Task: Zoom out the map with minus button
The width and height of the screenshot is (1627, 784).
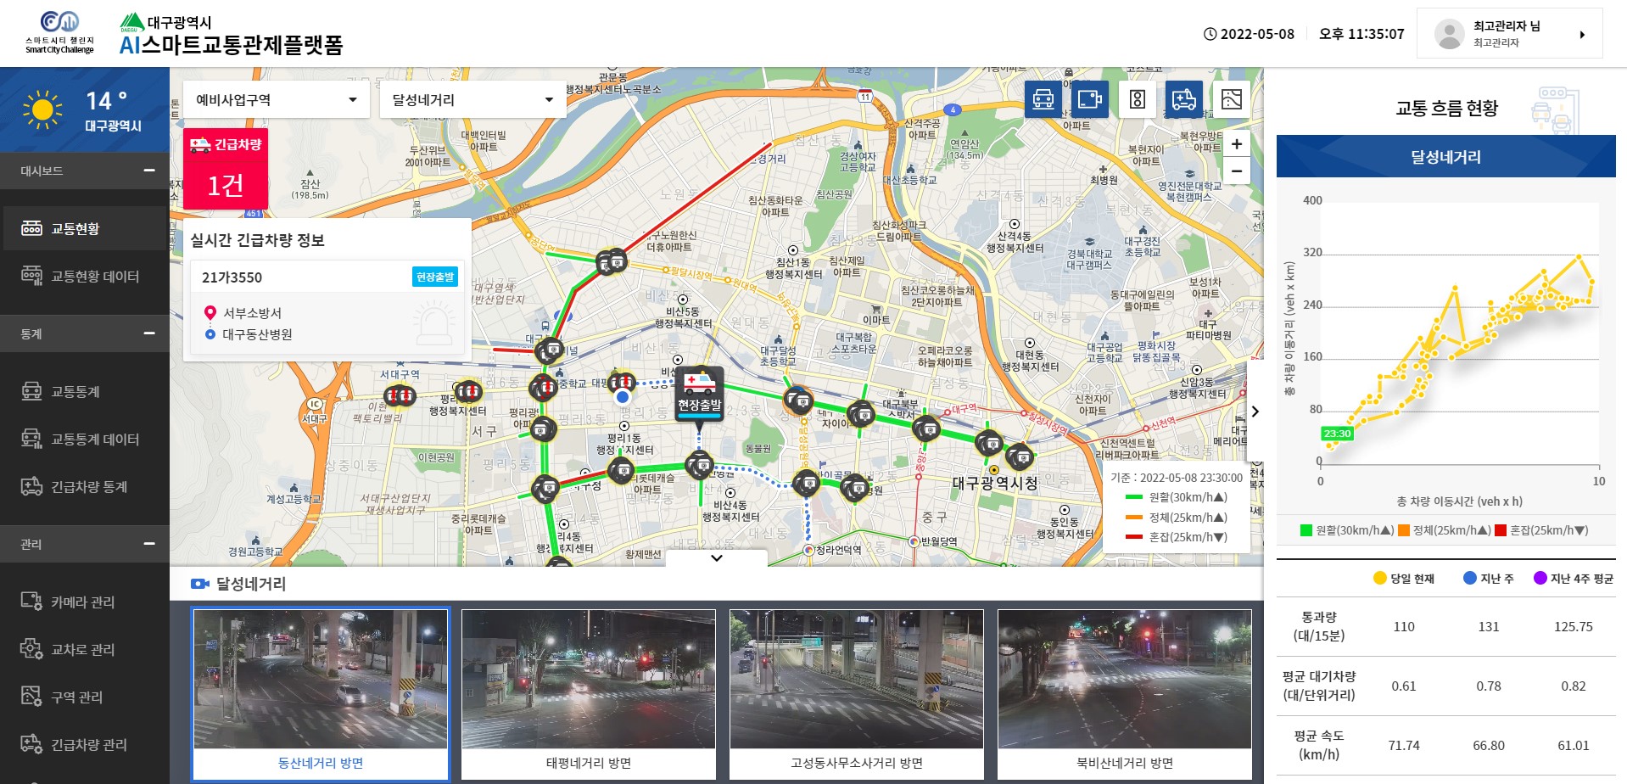Action: (1237, 171)
